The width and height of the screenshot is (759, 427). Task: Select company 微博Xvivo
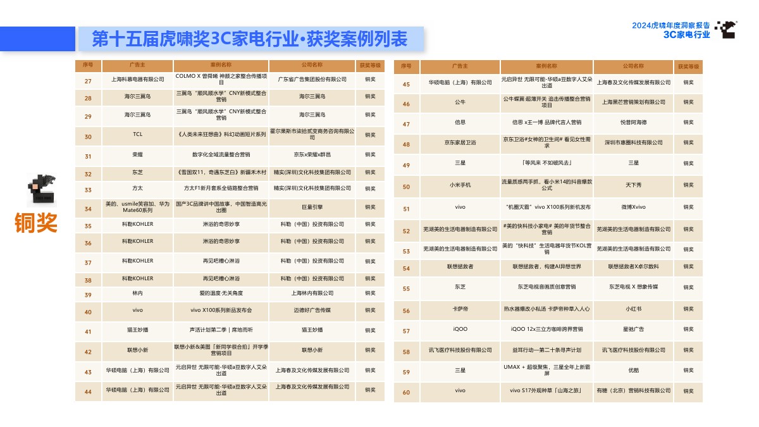click(634, 207)
